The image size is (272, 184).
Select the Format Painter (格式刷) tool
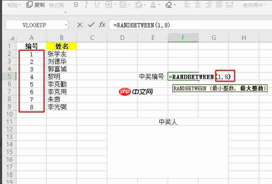pyautogui.click(x=57, y=5)
